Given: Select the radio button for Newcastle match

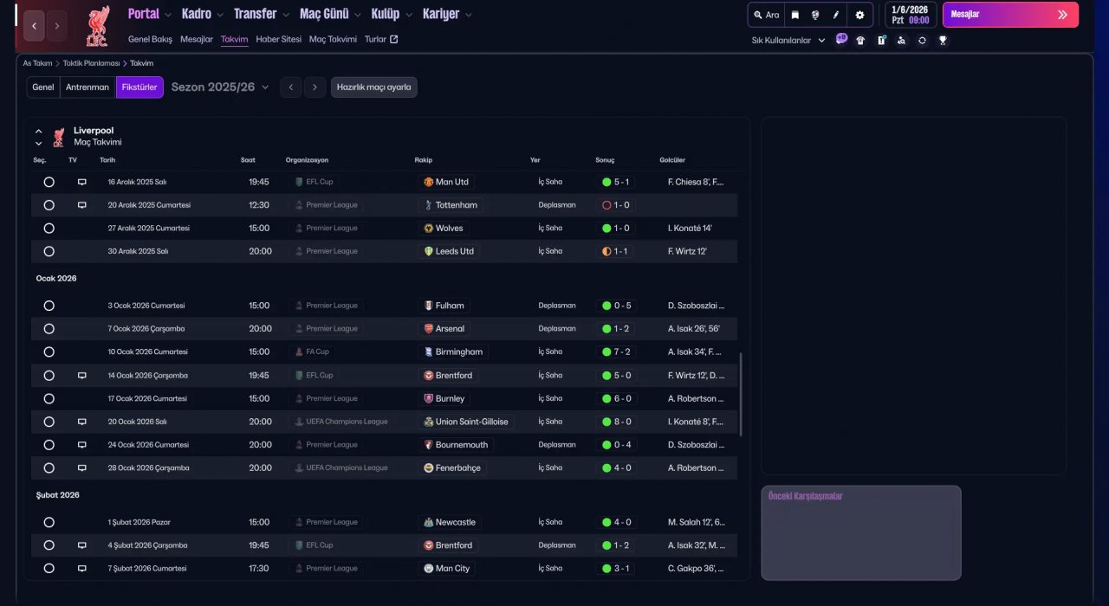Looking at the screenshot, I should [x=49, y=523].
